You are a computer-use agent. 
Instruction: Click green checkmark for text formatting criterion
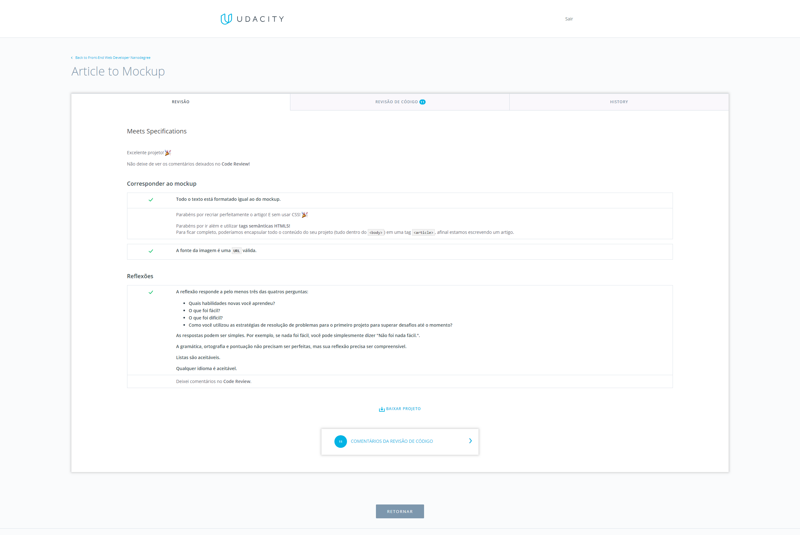click(151, 200)
